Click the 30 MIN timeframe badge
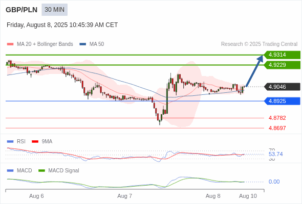This screenshot has height=204, width=302. pos(54,10)
